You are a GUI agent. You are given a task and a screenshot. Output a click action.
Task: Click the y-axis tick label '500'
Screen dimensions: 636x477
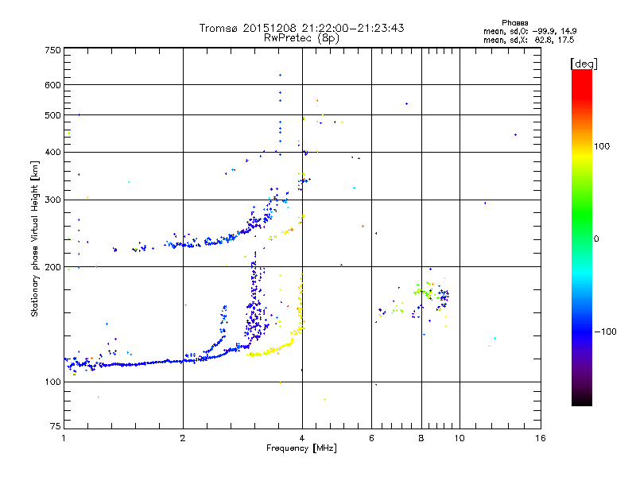pyautogui.click(x=52, y=115)
